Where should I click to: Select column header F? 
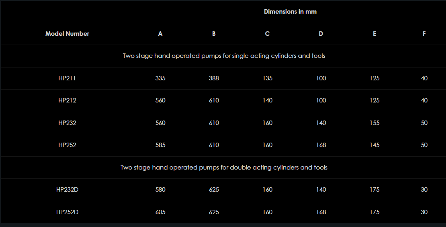(424, 34)
